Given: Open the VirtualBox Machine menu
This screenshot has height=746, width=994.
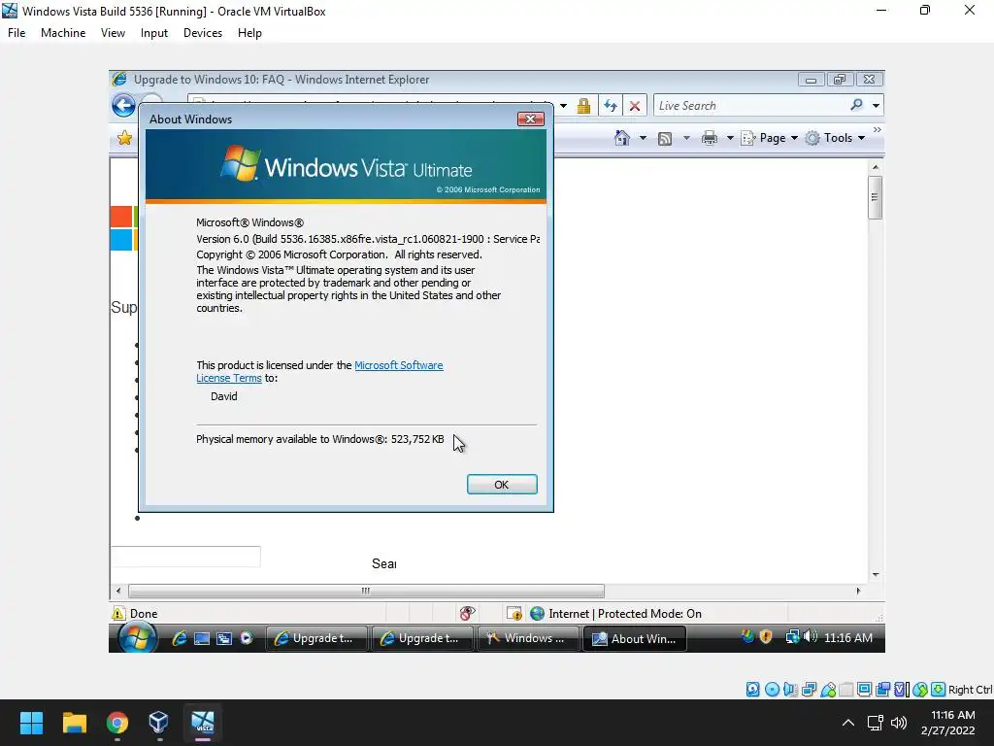Looking at the screenshot, I should pyautogui.click(x=63, y=33).
